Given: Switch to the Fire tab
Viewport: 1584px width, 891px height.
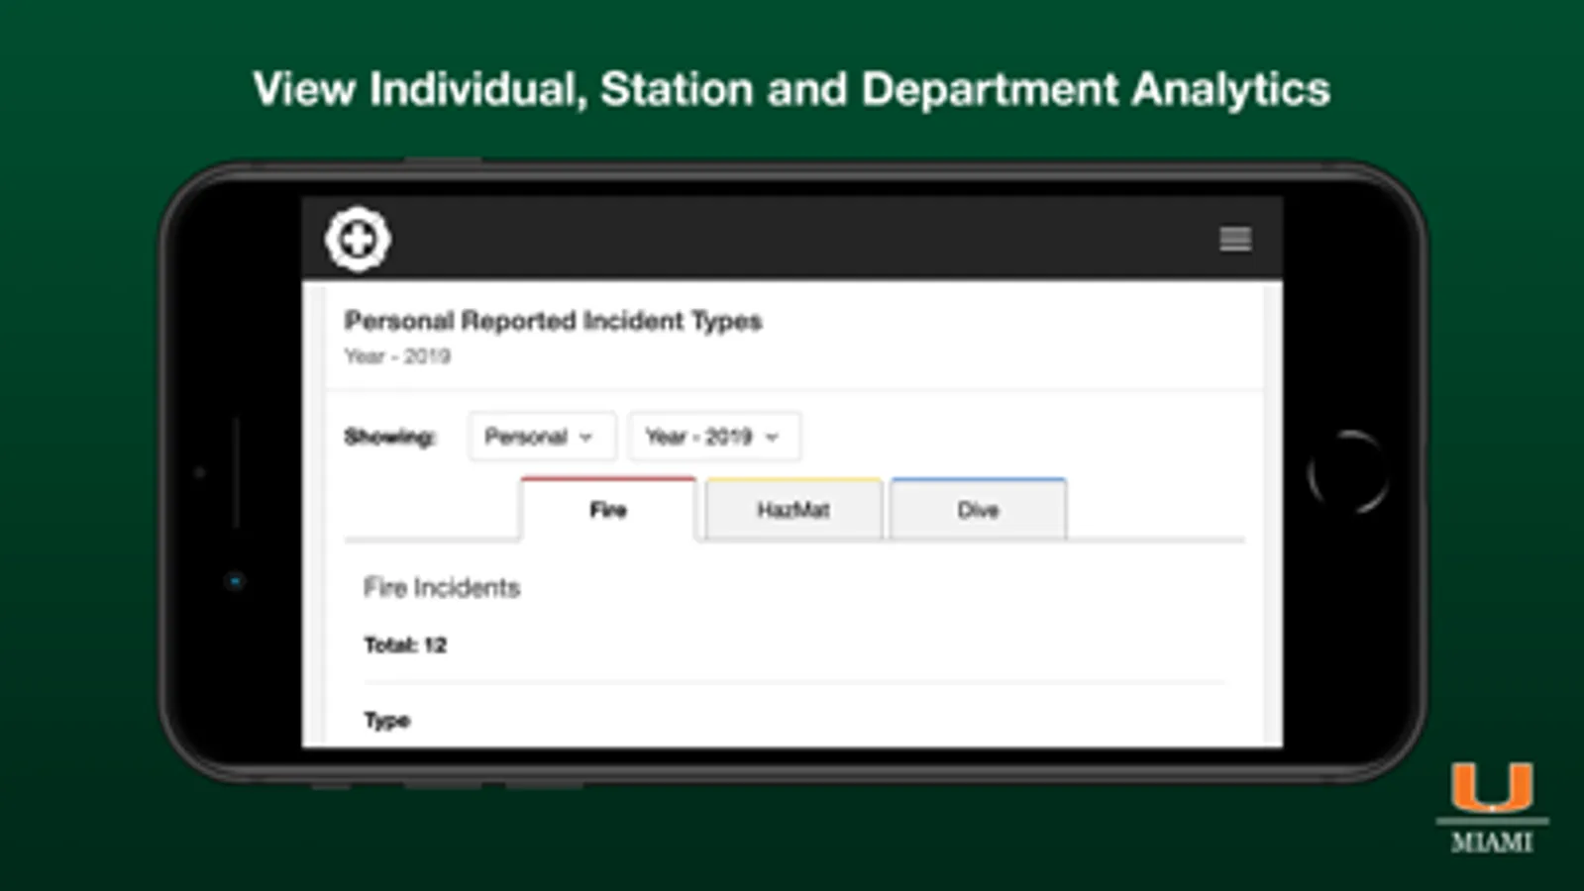Looking at the screenshot, I should click(x=608, y=509).
